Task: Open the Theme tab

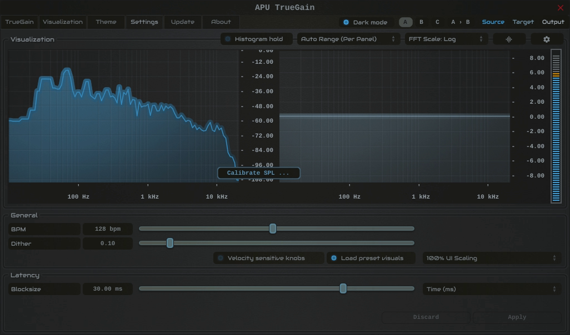Action: pyautogui.click(x=106, y=22)
